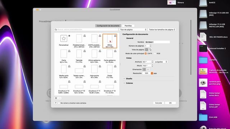The height and width of the screenshot is (129, 230).
Task: Open the Autocad Installer 2 desktop icon
Action: [x=203, y=48]
